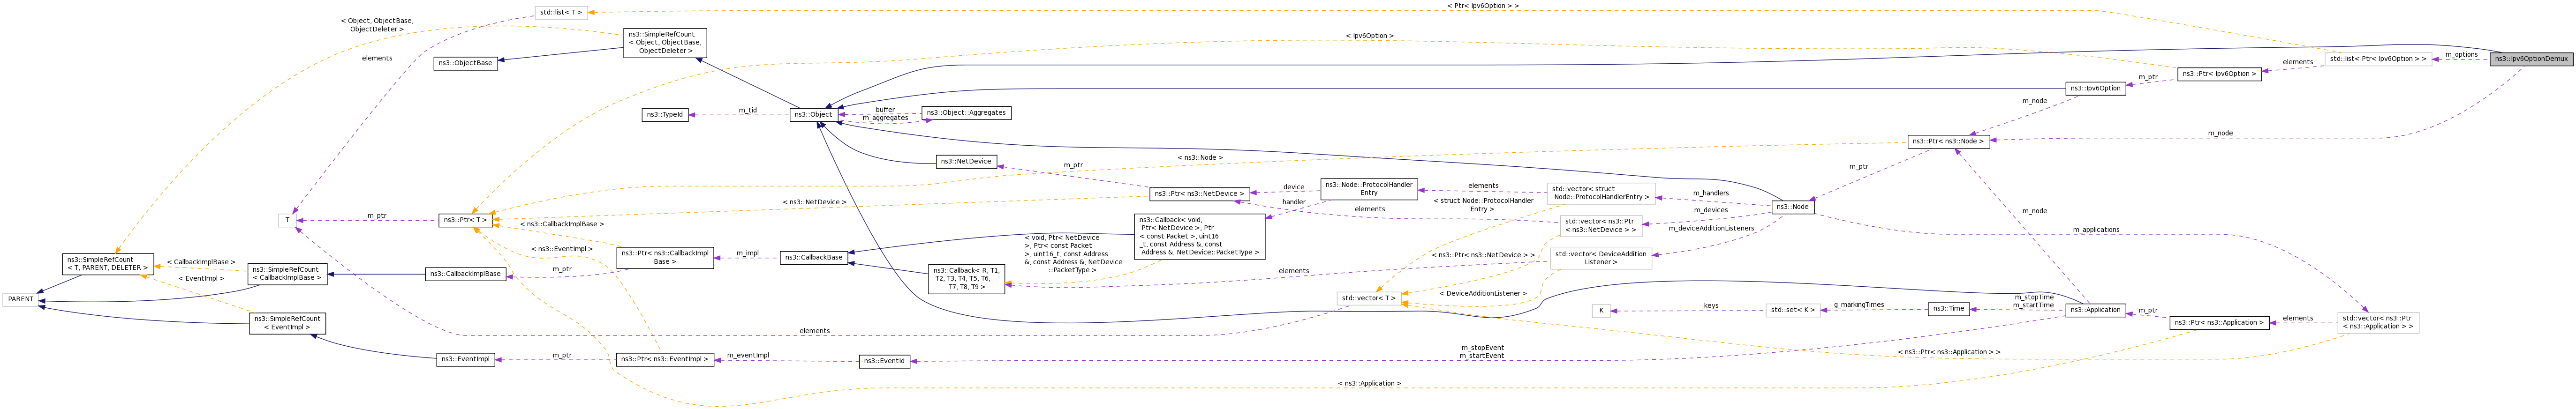Click the K template node
2576x409 pixels.
coord(1601,311)
